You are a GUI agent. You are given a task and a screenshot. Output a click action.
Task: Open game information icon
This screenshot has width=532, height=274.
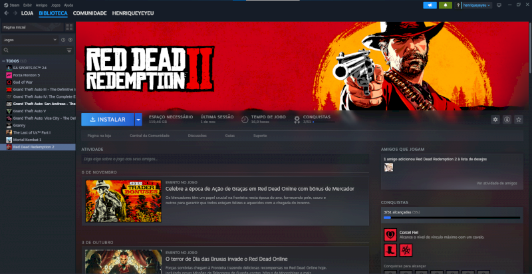[507, 119]
